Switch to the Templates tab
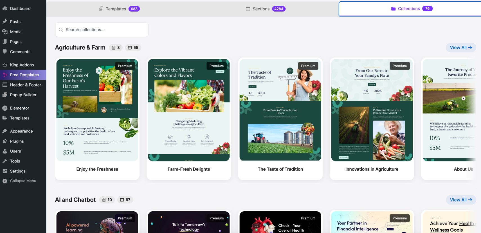 (x=119, y=9)
